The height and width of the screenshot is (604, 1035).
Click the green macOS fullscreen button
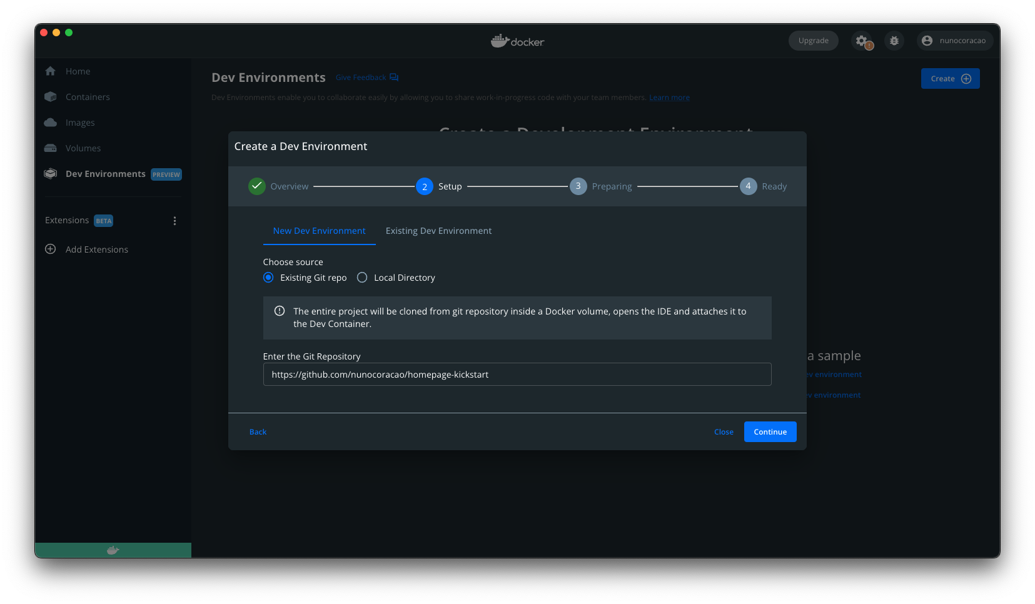(69, 33)
